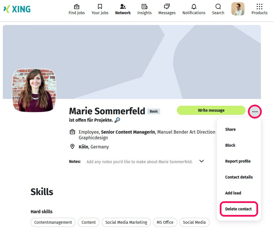Open Messages in top navigation
This screenshot has height=228, width=274.
pyautogui.click(x=167, y=9)
